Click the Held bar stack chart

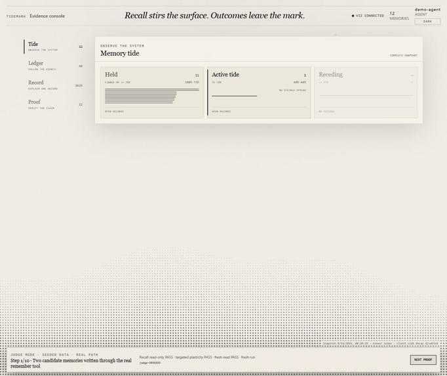152,96
